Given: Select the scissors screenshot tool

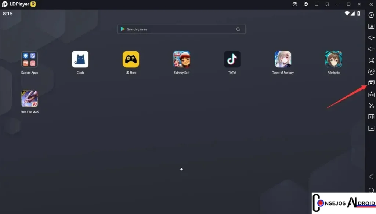Looking at the screenshot, I should pyautogui.click(x=371, y=106).
